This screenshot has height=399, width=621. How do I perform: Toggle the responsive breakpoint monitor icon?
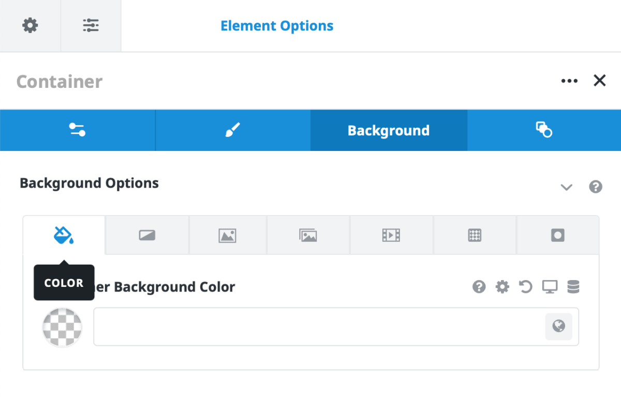tap(550, 287)
